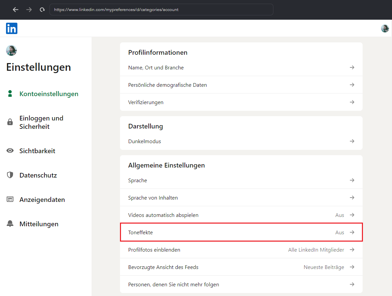Image resolution: width=392 pixels, height=296 pixels.
Task: Open Name, Ort und Branche
Action: point(241,68)
